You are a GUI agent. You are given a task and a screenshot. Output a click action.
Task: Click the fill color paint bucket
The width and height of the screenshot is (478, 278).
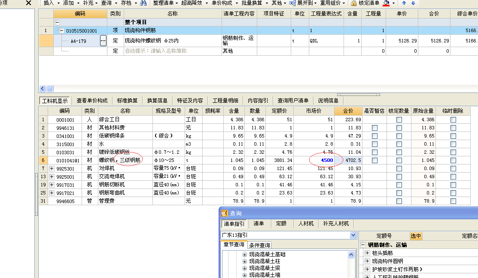386,3
